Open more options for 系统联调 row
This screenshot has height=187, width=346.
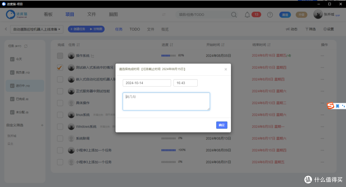click(x=322, y=138)
